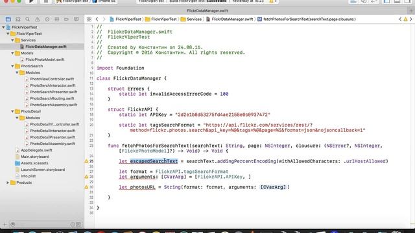Click the arguments variable on line 28
The image size is (415, 233).
(143, 177)
